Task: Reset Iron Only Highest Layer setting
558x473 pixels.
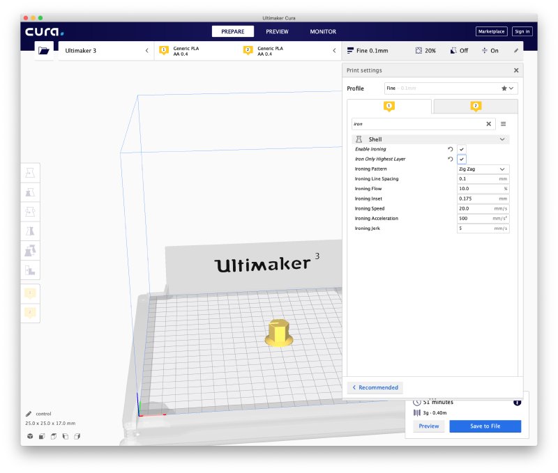Action: (450, 160)
